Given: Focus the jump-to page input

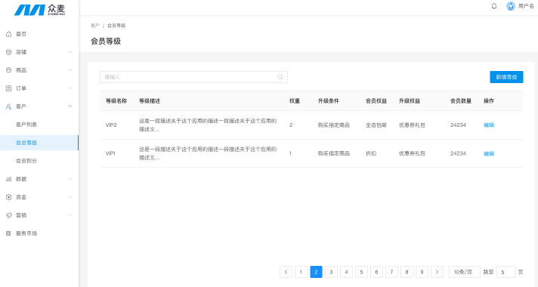Looking at the screenshot, I should click(506, 272).
